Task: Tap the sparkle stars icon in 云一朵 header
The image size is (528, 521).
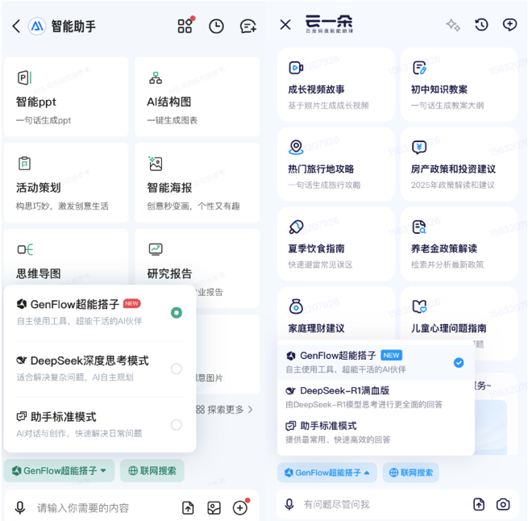Action: 453,25
